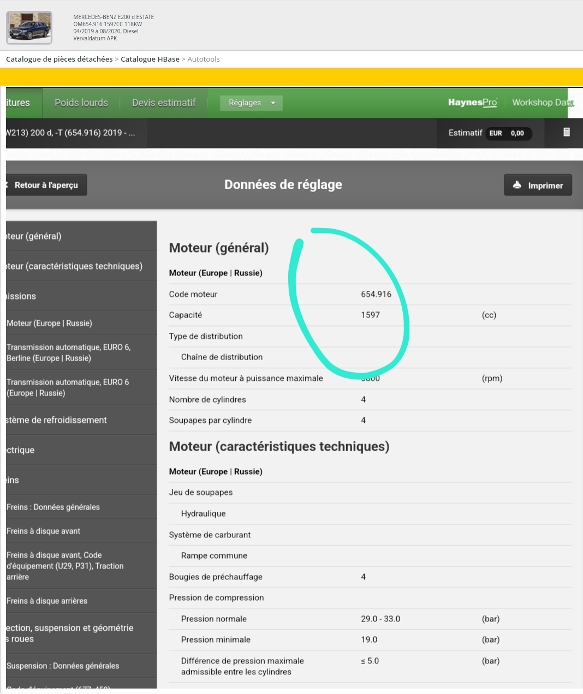Open Moteur (caractéristiques techniques) in sidebar
This screenshot has height=694, width=583.
pos(81,266)
